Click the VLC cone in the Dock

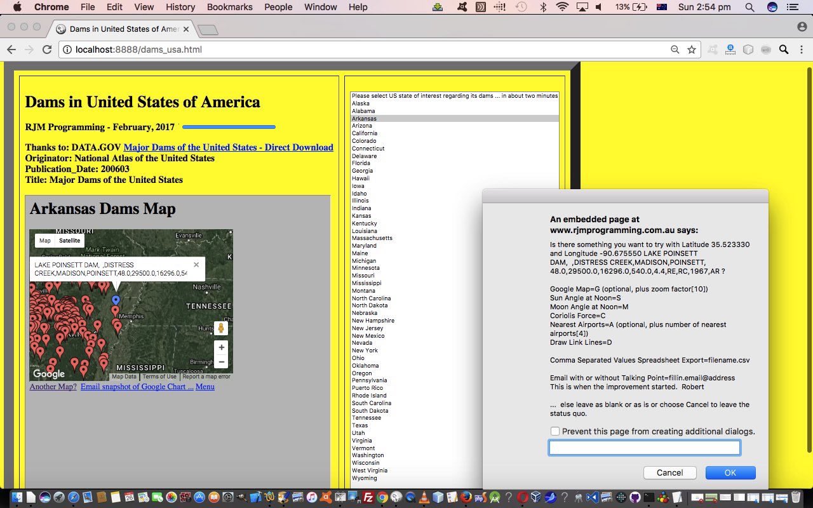[x=424, y=498]
